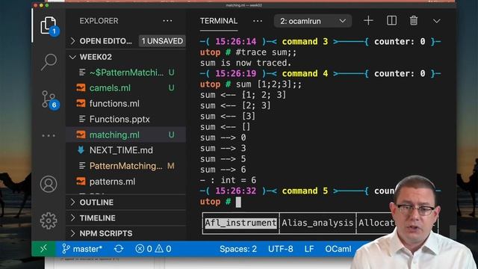
Task: Open remote window green status button
Action: pos(43,249)
